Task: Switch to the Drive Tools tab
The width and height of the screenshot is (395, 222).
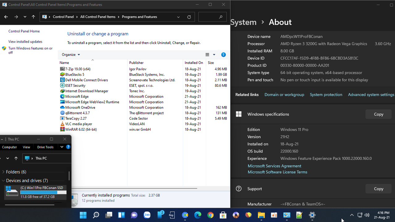Action: (45, 147)
